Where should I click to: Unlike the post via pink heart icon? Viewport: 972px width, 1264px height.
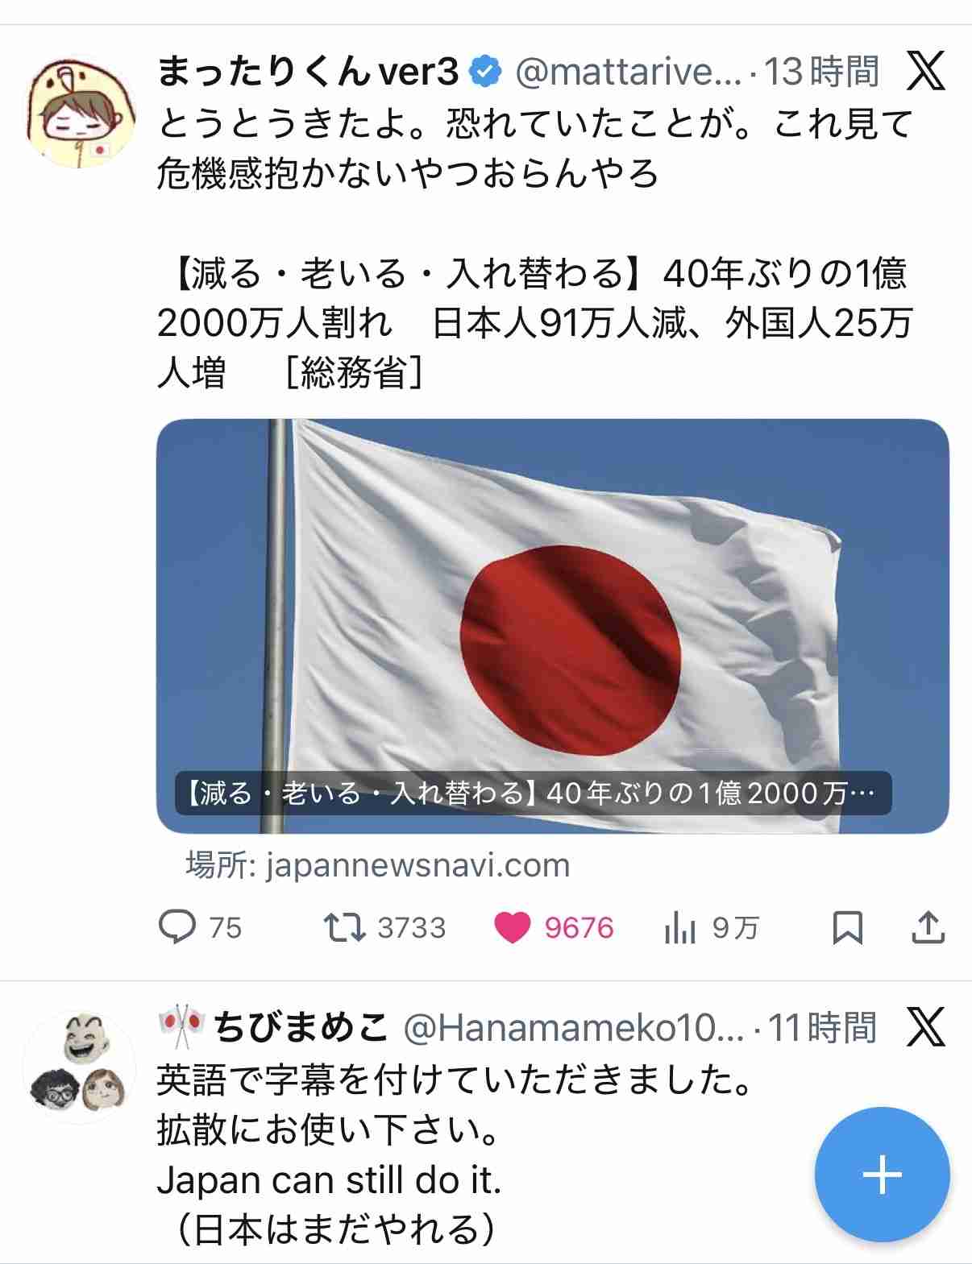512,927
